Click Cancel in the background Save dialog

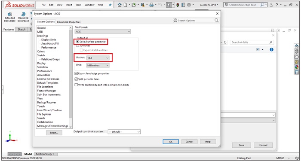coord(263,145)
